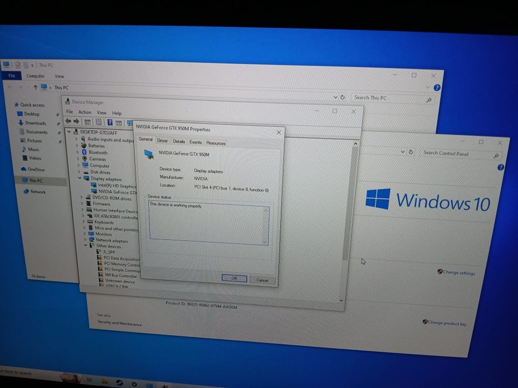Select OneDrive in the navigation pane
Screen dimensions: 518x388
(36, 169)
